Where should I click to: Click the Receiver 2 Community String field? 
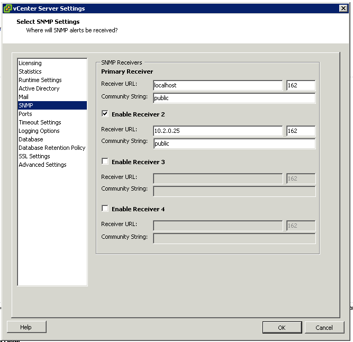(234, 143)
